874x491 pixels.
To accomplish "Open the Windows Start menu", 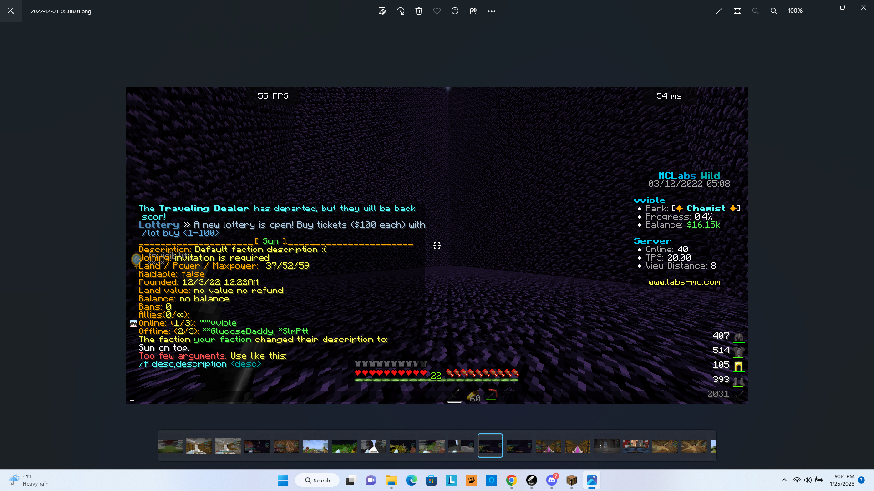I will (283, 480).
